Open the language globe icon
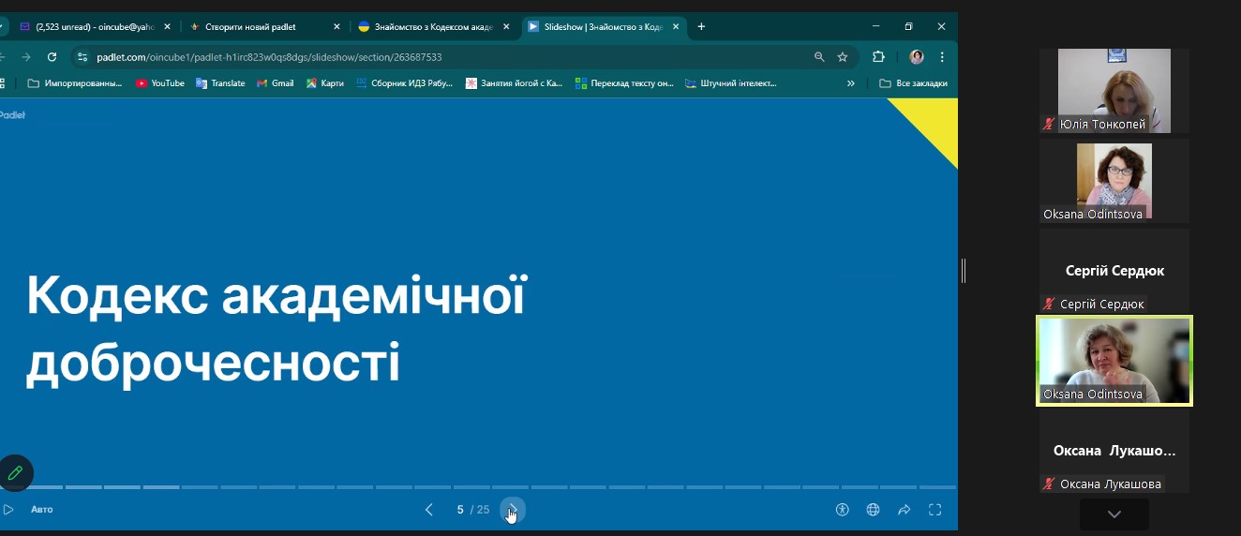The image size is (1241, 536). [873, 510]
